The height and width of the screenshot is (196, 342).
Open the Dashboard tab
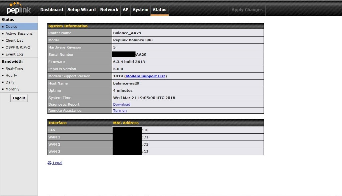coord(51,10)
